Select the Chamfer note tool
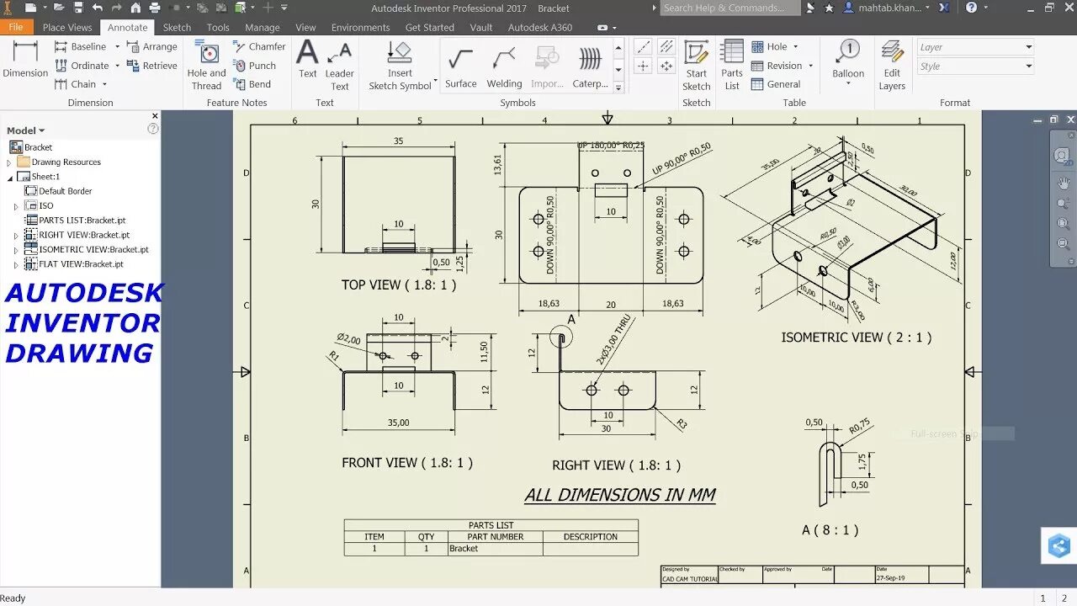Viewport: 1077px width, 606px height. tap(259, 46)
